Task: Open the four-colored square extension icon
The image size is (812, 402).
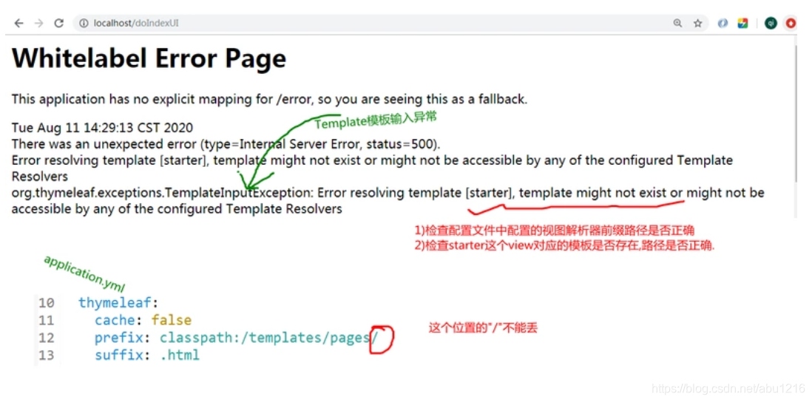Action: tap(743, 24)
